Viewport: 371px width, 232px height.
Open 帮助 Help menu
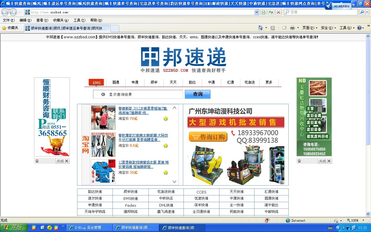coord(96,20)
